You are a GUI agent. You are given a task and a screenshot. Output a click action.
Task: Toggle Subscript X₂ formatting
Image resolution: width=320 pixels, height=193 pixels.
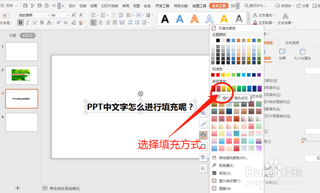[66, 23]
